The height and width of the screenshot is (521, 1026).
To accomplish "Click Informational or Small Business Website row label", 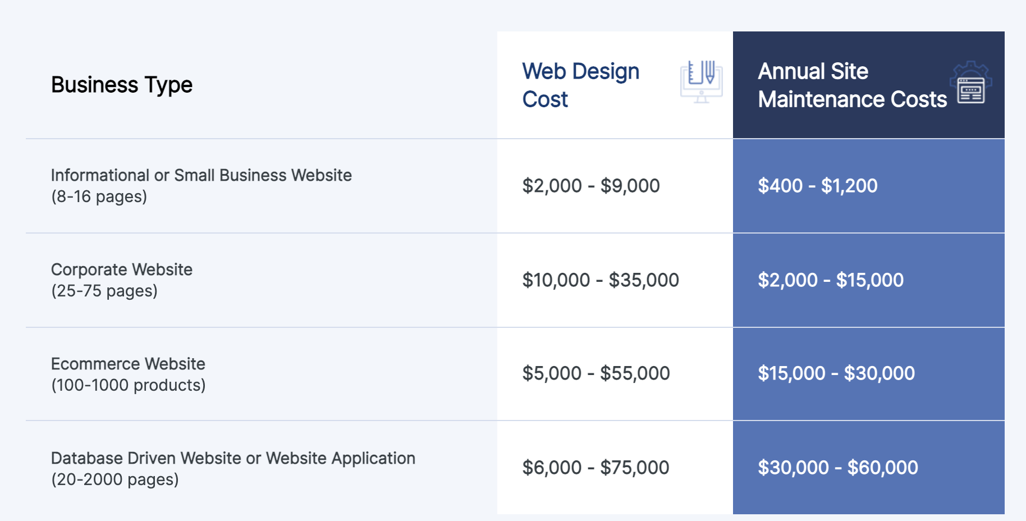I will 201,175.
